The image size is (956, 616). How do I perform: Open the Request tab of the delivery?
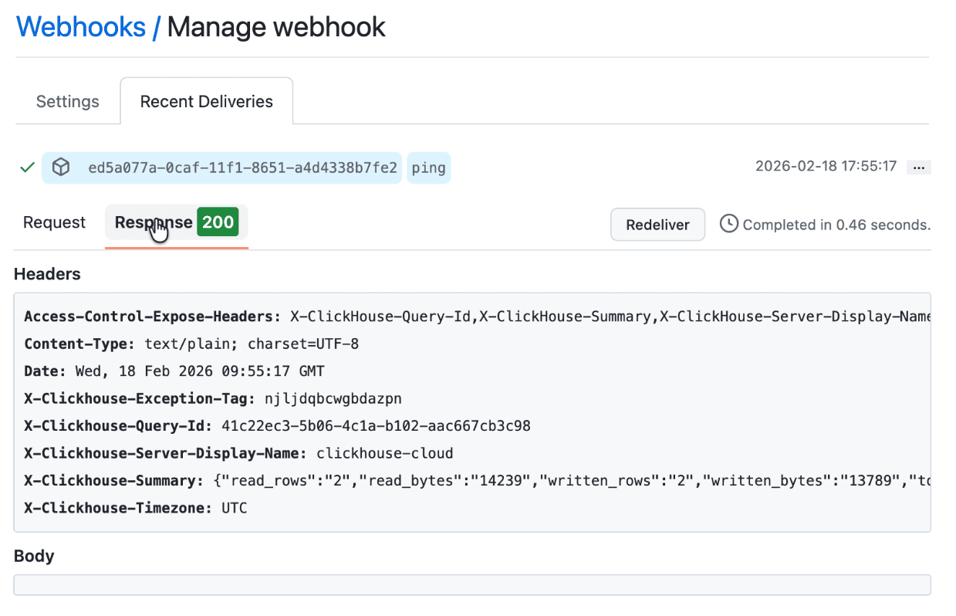click(54, 223)
